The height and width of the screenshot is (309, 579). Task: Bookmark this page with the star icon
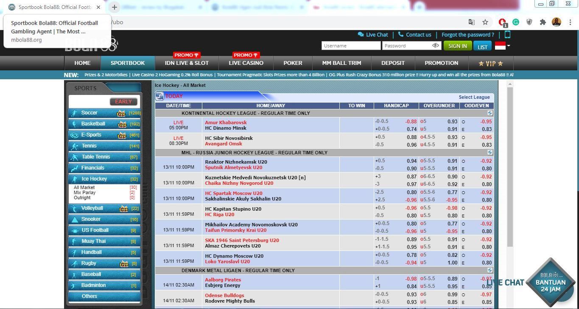[x=485, y=22]
